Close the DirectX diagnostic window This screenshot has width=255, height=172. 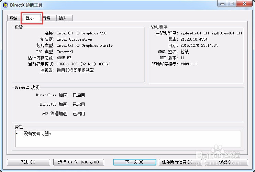point(244,4)
